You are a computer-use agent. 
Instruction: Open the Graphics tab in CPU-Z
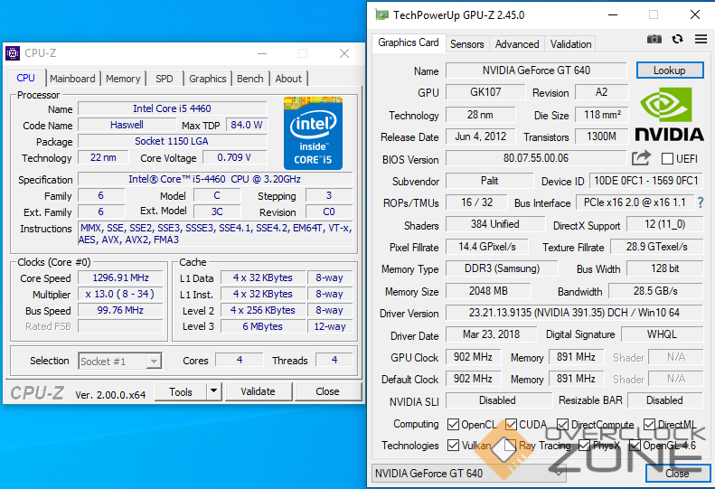coord(208,79)
